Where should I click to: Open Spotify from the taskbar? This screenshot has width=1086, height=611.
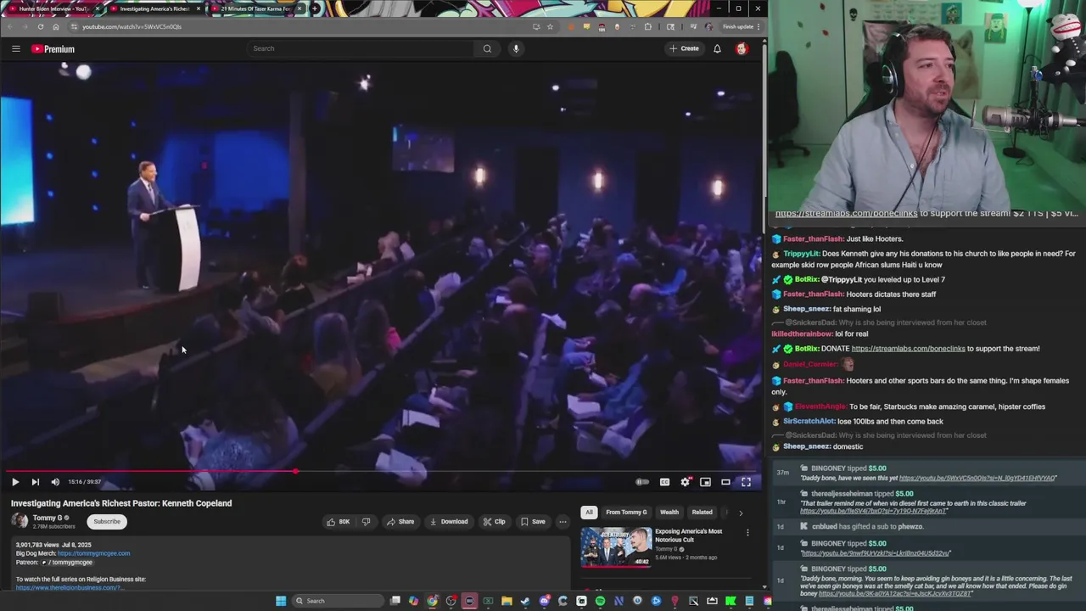[x=600, y=601]
